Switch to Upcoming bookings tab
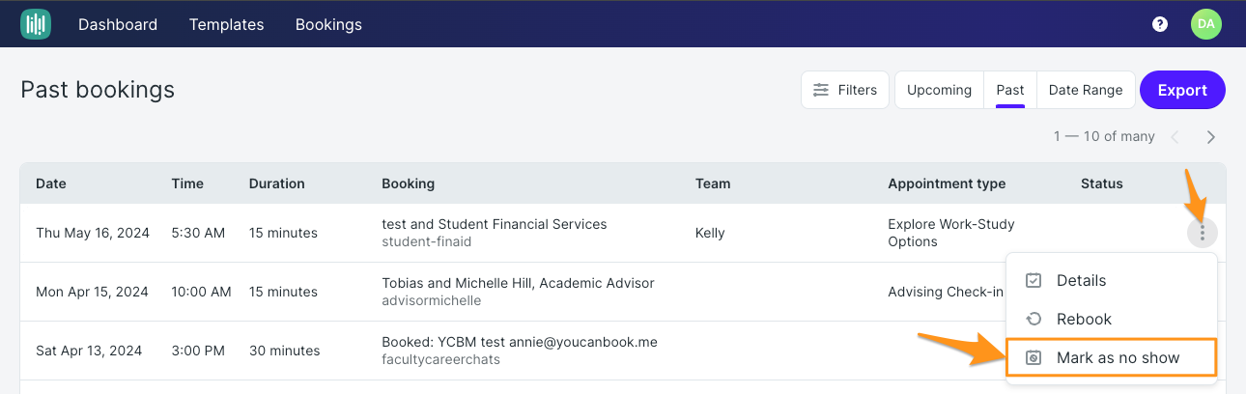Screen dimensions: 1246x394 [939, 90]
